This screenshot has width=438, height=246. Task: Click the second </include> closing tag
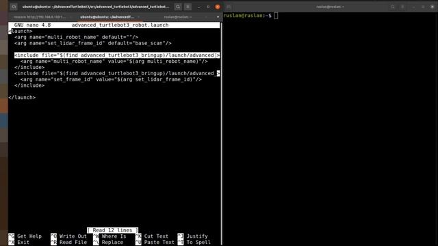point(29,85)
